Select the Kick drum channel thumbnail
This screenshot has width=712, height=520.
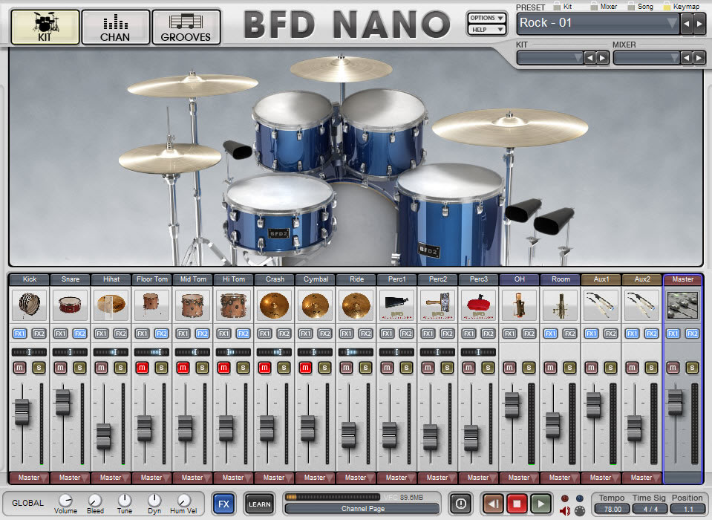coord(30,305)
